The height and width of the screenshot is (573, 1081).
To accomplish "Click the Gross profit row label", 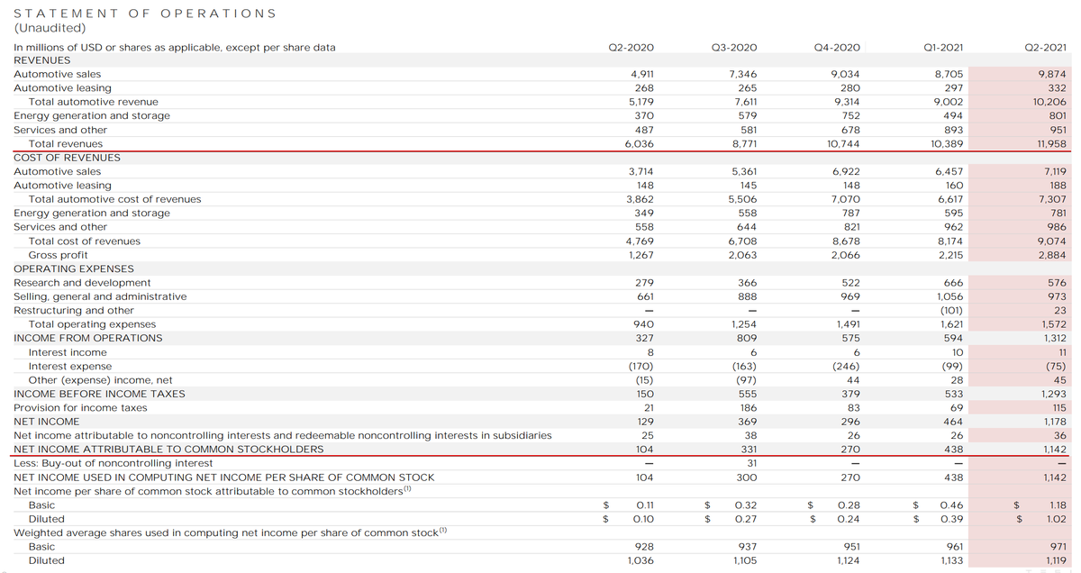I will pyautogui.click(x=59, y=255).
